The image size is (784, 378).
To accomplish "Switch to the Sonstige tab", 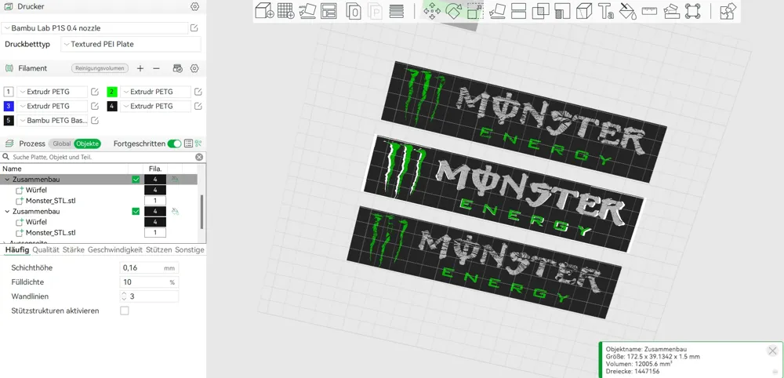I will pyautogui.click(x=190, y=249).
